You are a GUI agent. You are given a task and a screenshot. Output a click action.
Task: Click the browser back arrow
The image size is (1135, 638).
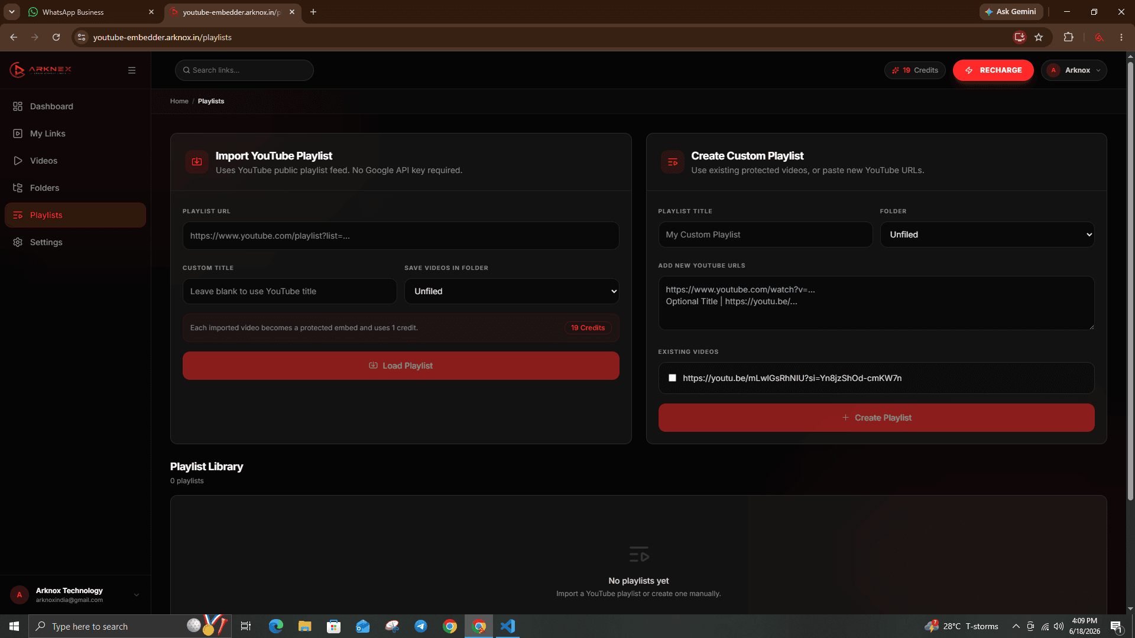point(14,37)
